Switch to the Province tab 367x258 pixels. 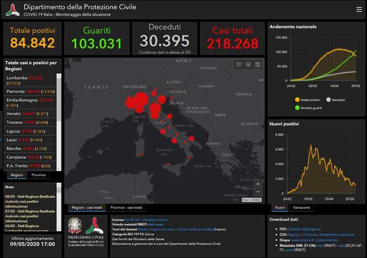pos(38,175)
